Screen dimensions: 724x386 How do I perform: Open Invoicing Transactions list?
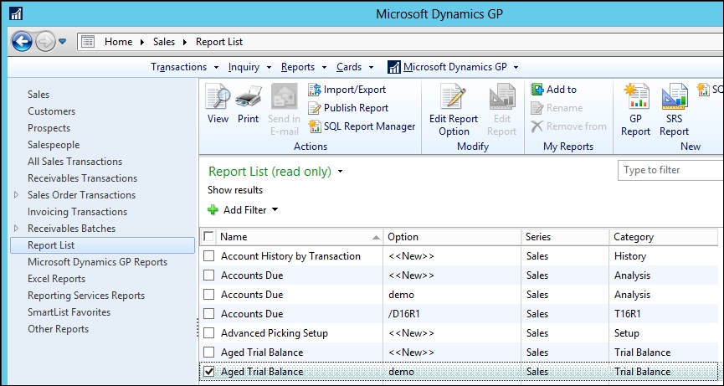pos(77,212)
